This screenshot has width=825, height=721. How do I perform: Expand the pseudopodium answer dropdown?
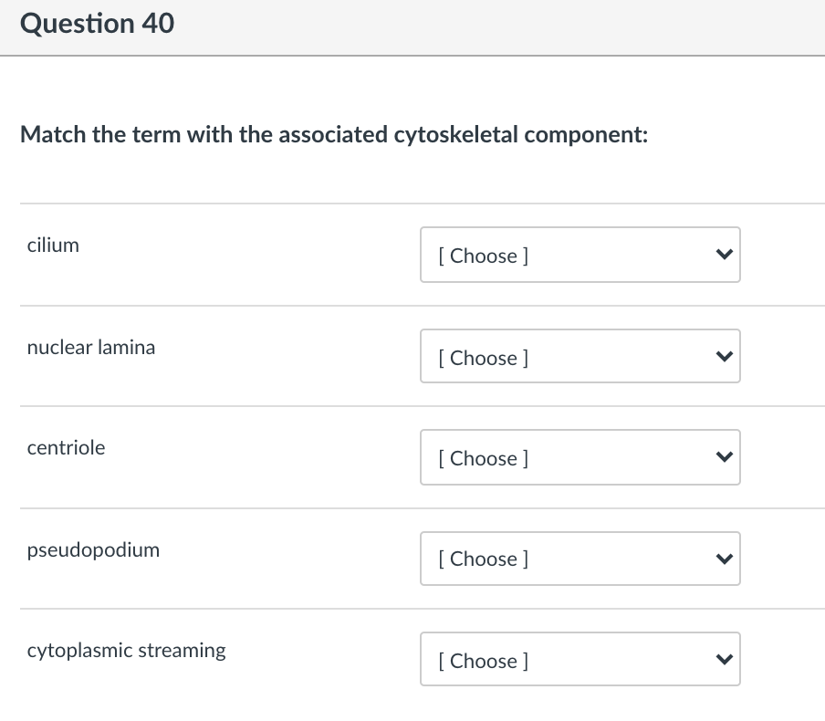[580, 559]
